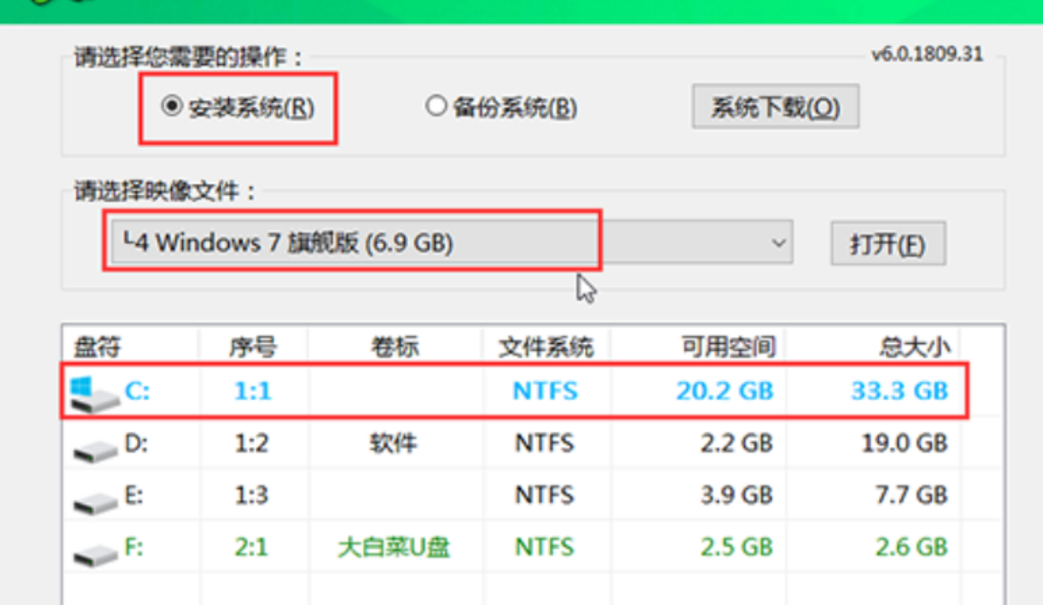The height and width of the screenshot is (605, 1043).
Task: Click the 1:1 sequence number cell
Action: pos(253,391)
